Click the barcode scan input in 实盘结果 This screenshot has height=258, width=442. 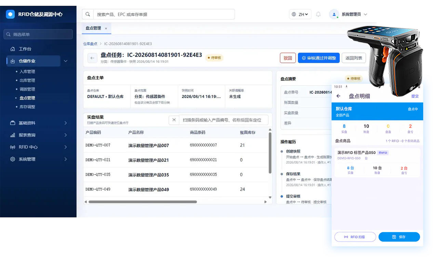click(x=224, y=120)
